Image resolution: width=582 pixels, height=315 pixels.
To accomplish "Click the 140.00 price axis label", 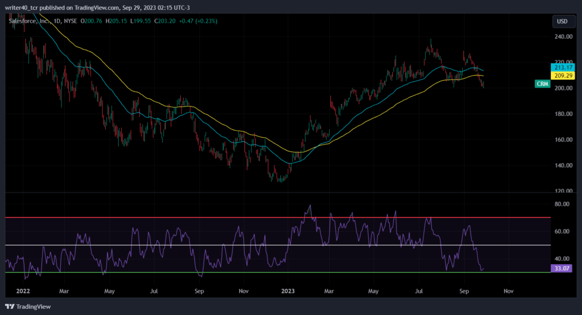I will pyautogui.click(x=563, y=165).
